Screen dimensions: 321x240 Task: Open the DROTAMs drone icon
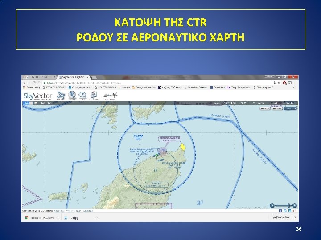click(x=110, y=96)
